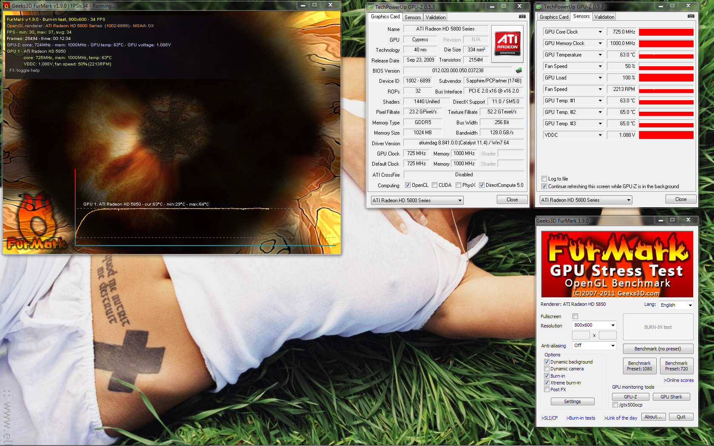
Task: Click GPU-Z Graphics Card window title icon
Action: (x=371, y=7)
